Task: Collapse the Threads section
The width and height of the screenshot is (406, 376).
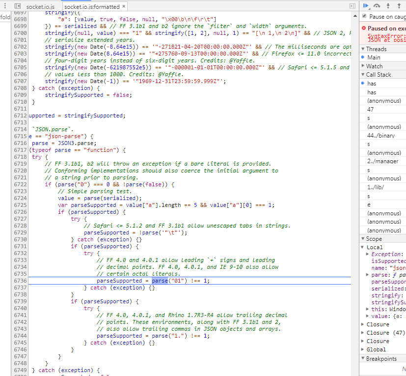Action: (x=363, y=49)
